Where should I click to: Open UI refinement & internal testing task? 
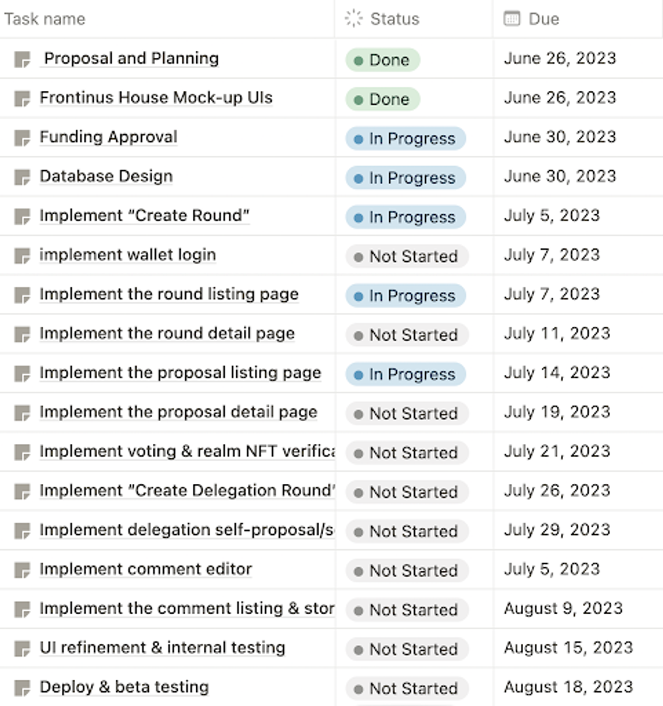pyautogui.click(x=162, y=648)
